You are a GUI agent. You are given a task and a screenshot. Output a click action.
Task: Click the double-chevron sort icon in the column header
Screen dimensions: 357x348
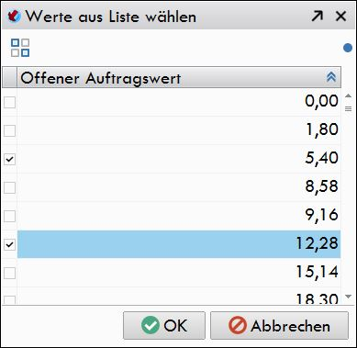coord(331,77)
